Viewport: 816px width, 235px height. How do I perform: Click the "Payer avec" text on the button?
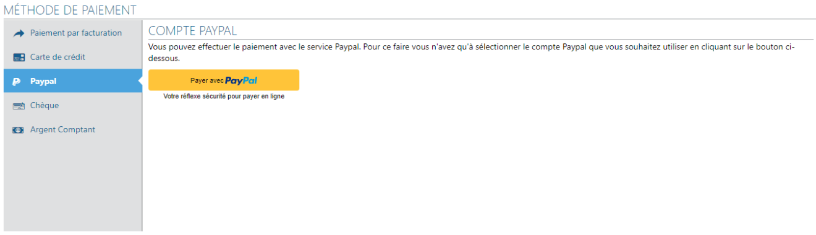pos(207,80)
